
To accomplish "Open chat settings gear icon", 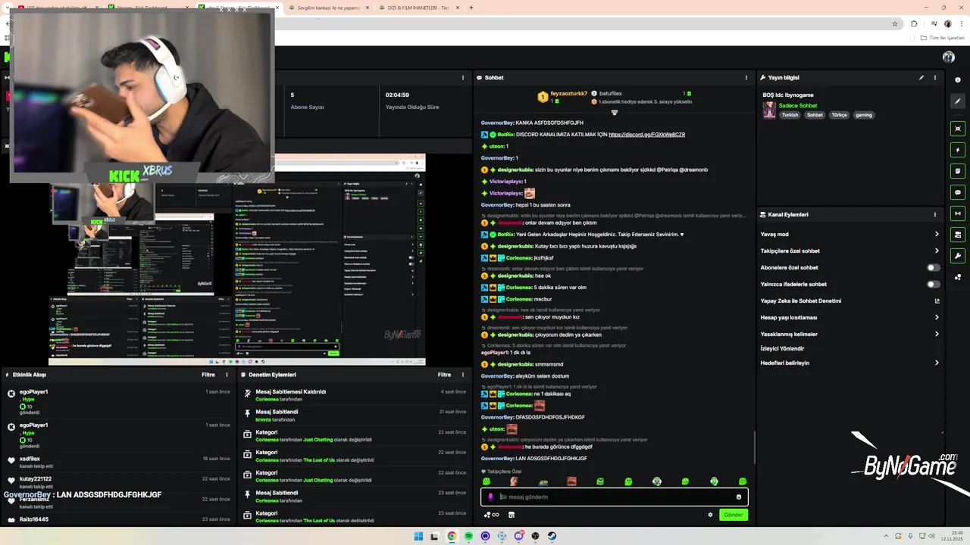I will pos(710,515).
